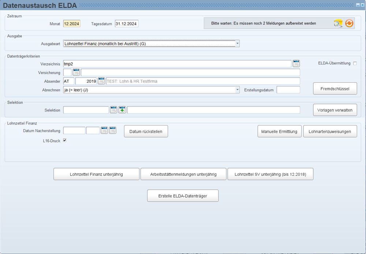Open the Absender lookup icon
Viewport: 366px width, 254px height.
point(101,81)
